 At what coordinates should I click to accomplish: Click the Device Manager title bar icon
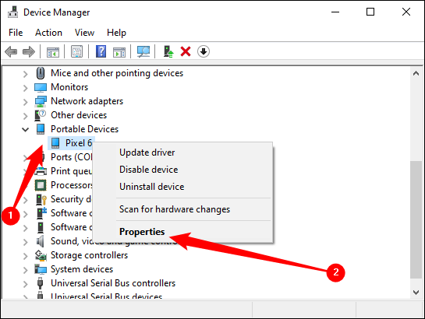[12, 12]
